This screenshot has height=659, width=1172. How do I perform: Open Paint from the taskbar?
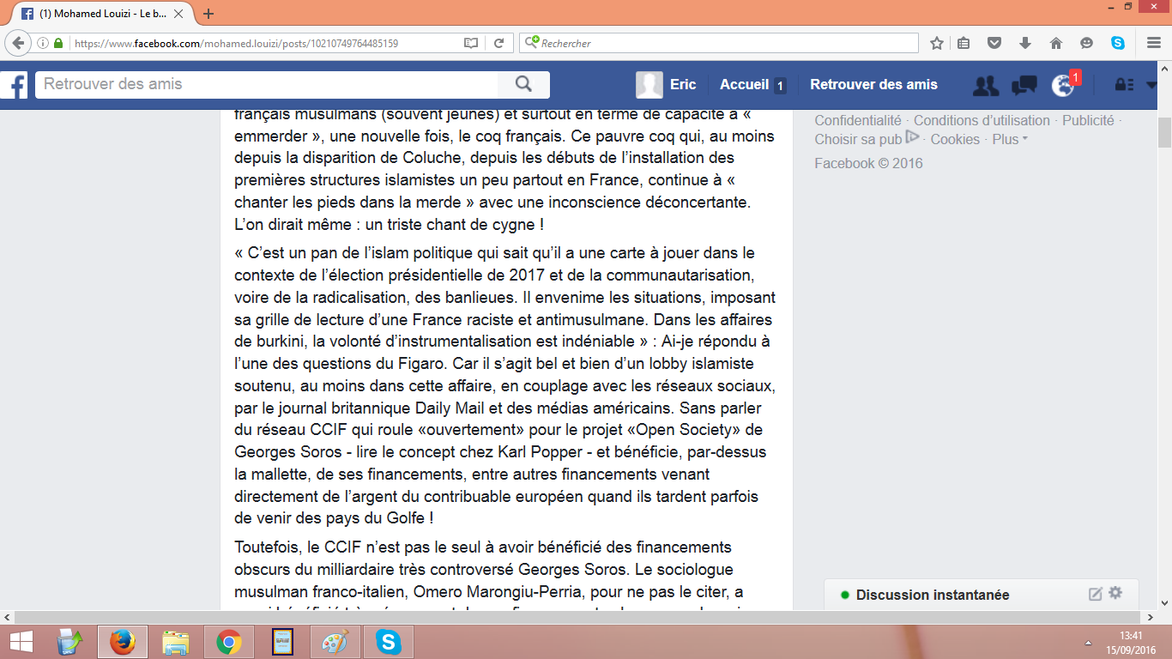pyautogui.click(x=334, y=642)
